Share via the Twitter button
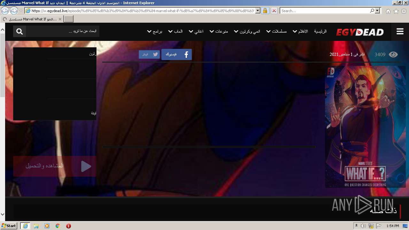Viewport: 409px width, 230px height. pos(149,54)
